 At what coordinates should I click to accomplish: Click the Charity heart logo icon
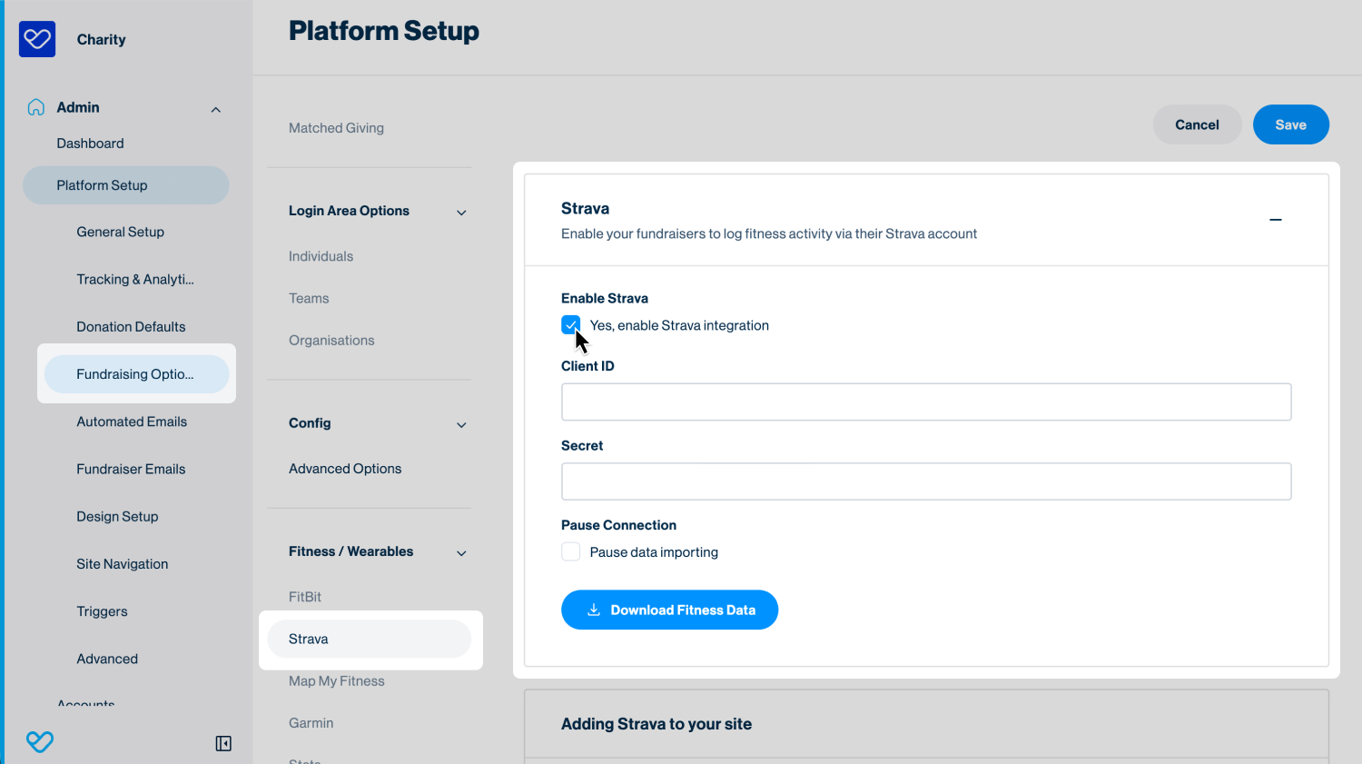pyautogui.click(x=37, y=39)
